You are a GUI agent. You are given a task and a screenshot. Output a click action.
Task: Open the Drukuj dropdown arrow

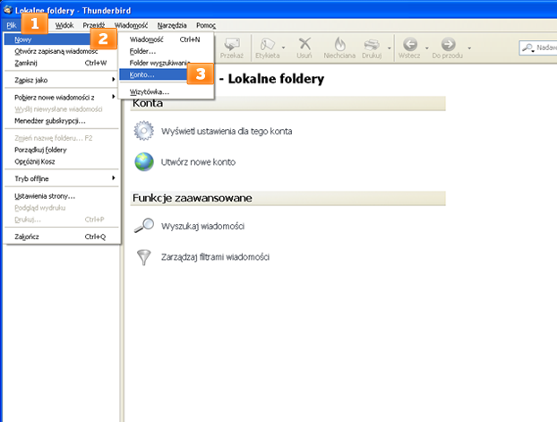(x=390, y=47)
